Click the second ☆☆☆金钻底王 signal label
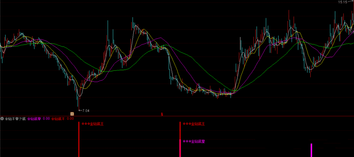Viewport: 354px width, 157px height. click(x=193, y=124)
